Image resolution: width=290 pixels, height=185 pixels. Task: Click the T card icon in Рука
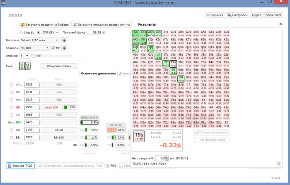point(22,66)
